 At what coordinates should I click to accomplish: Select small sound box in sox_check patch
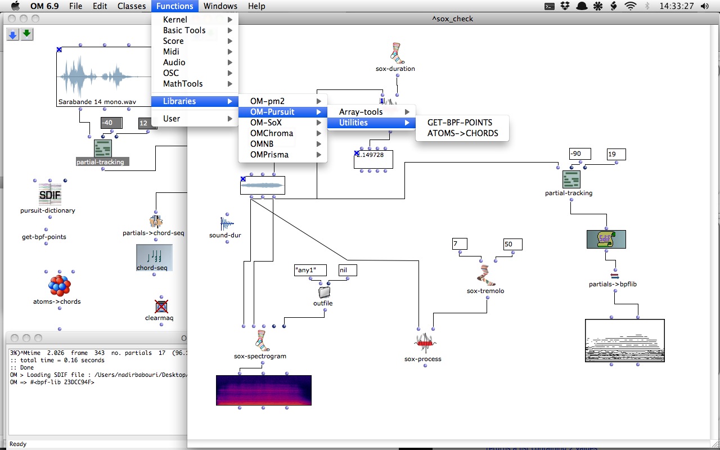[x=262, y=185]
